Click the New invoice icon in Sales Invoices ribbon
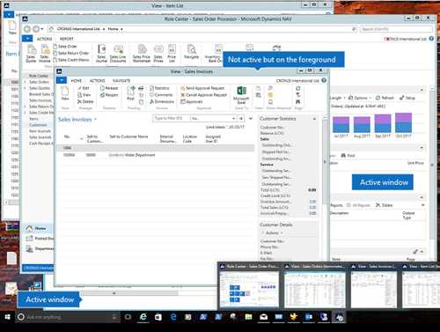This screenshot has height=332, width=440. pyautogui.click(x=65, y=94)
